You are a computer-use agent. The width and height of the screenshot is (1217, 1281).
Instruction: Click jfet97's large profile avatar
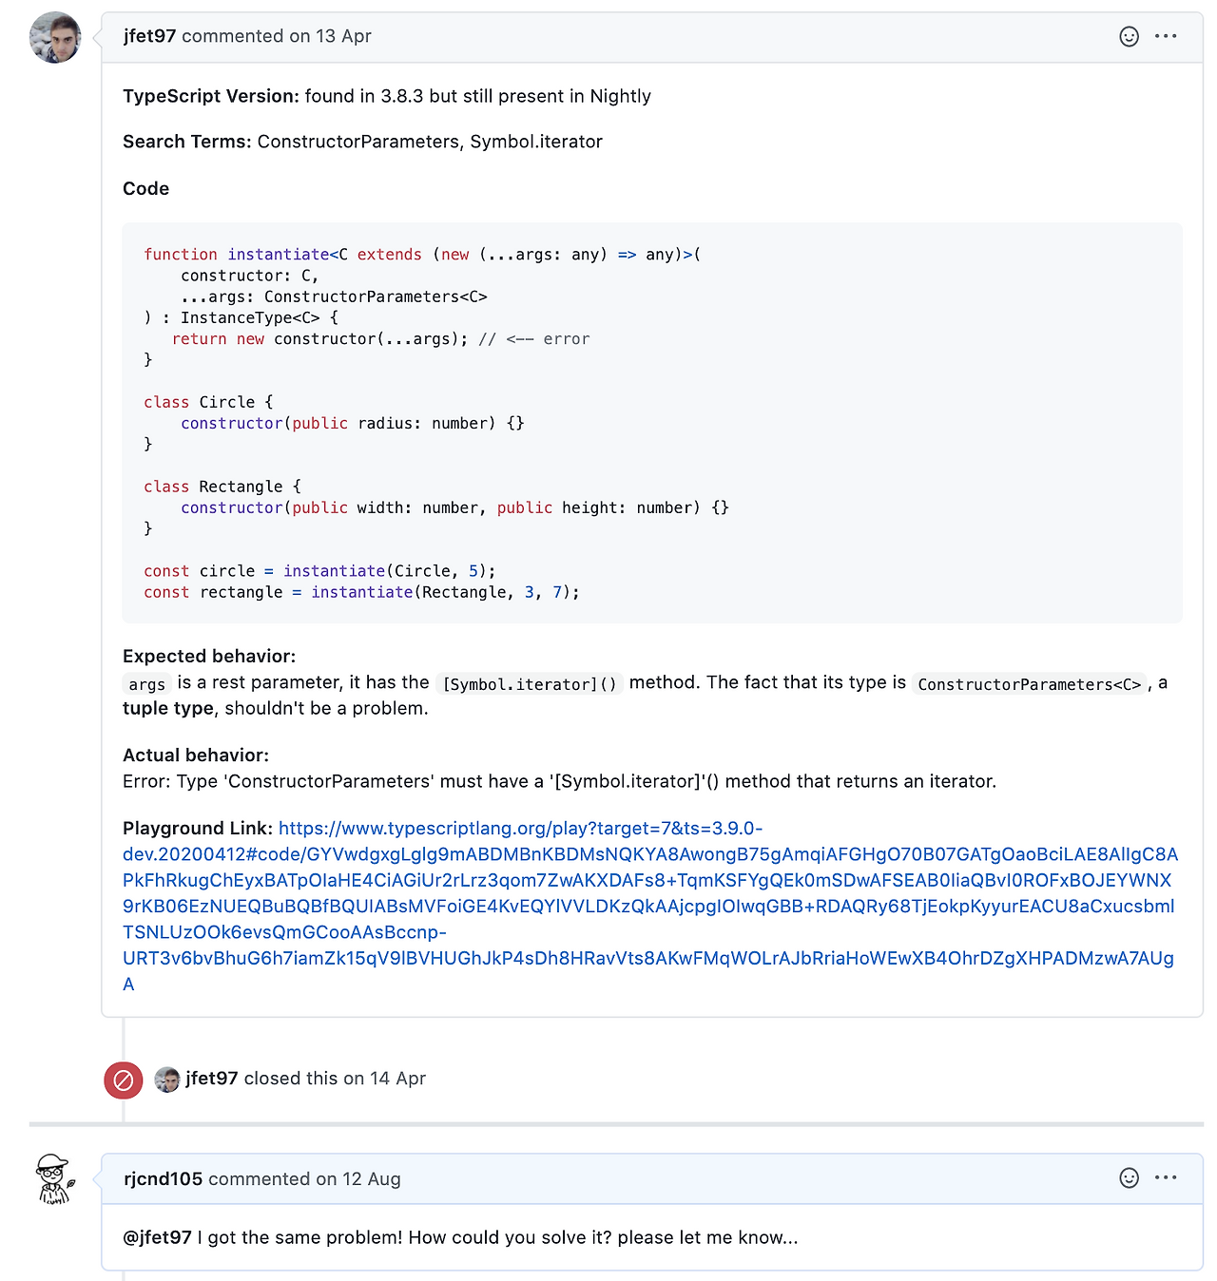click(55, 38)
